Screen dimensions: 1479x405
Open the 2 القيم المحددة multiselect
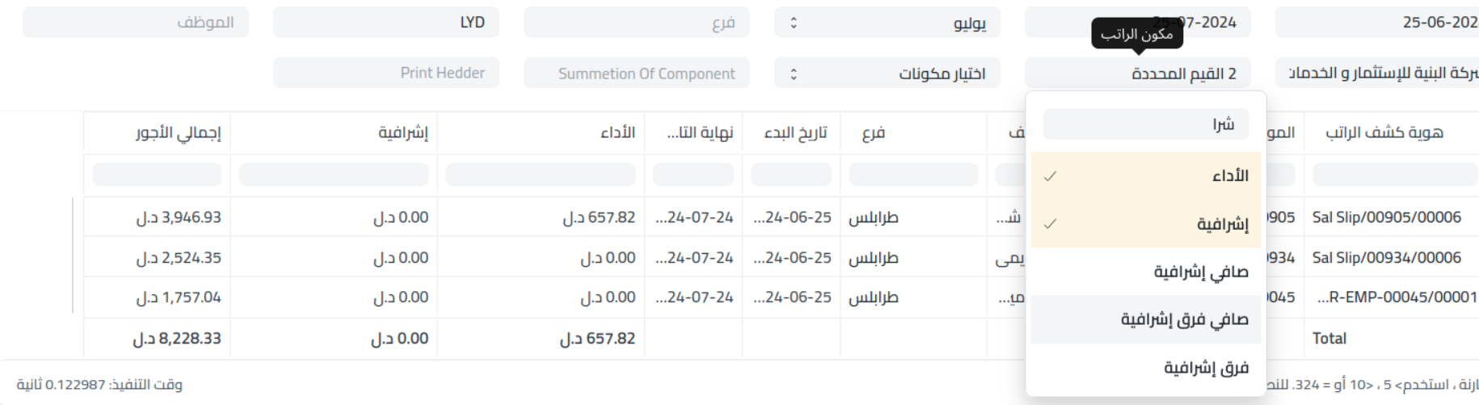point(1137,74)
